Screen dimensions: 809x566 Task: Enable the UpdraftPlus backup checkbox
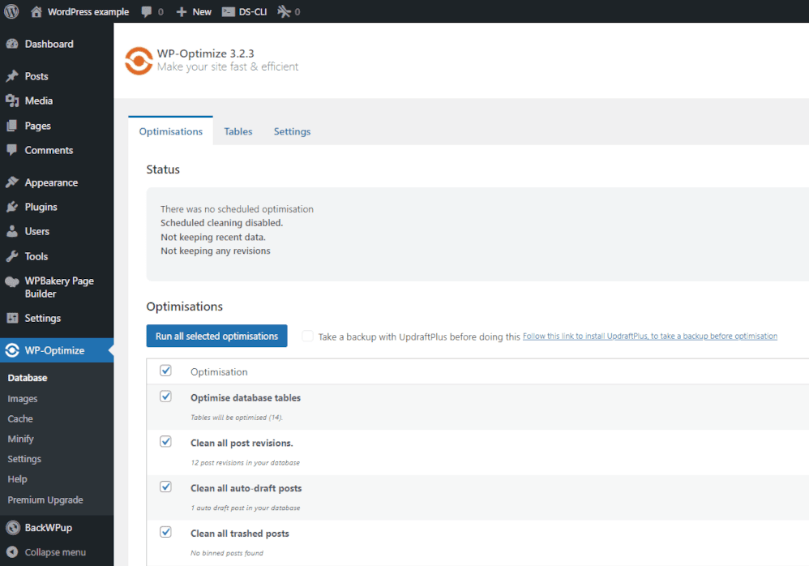[x=307, y=336]
